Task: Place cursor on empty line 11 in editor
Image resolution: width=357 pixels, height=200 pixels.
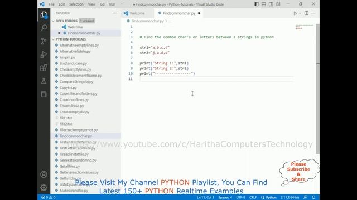Action: 216,79
